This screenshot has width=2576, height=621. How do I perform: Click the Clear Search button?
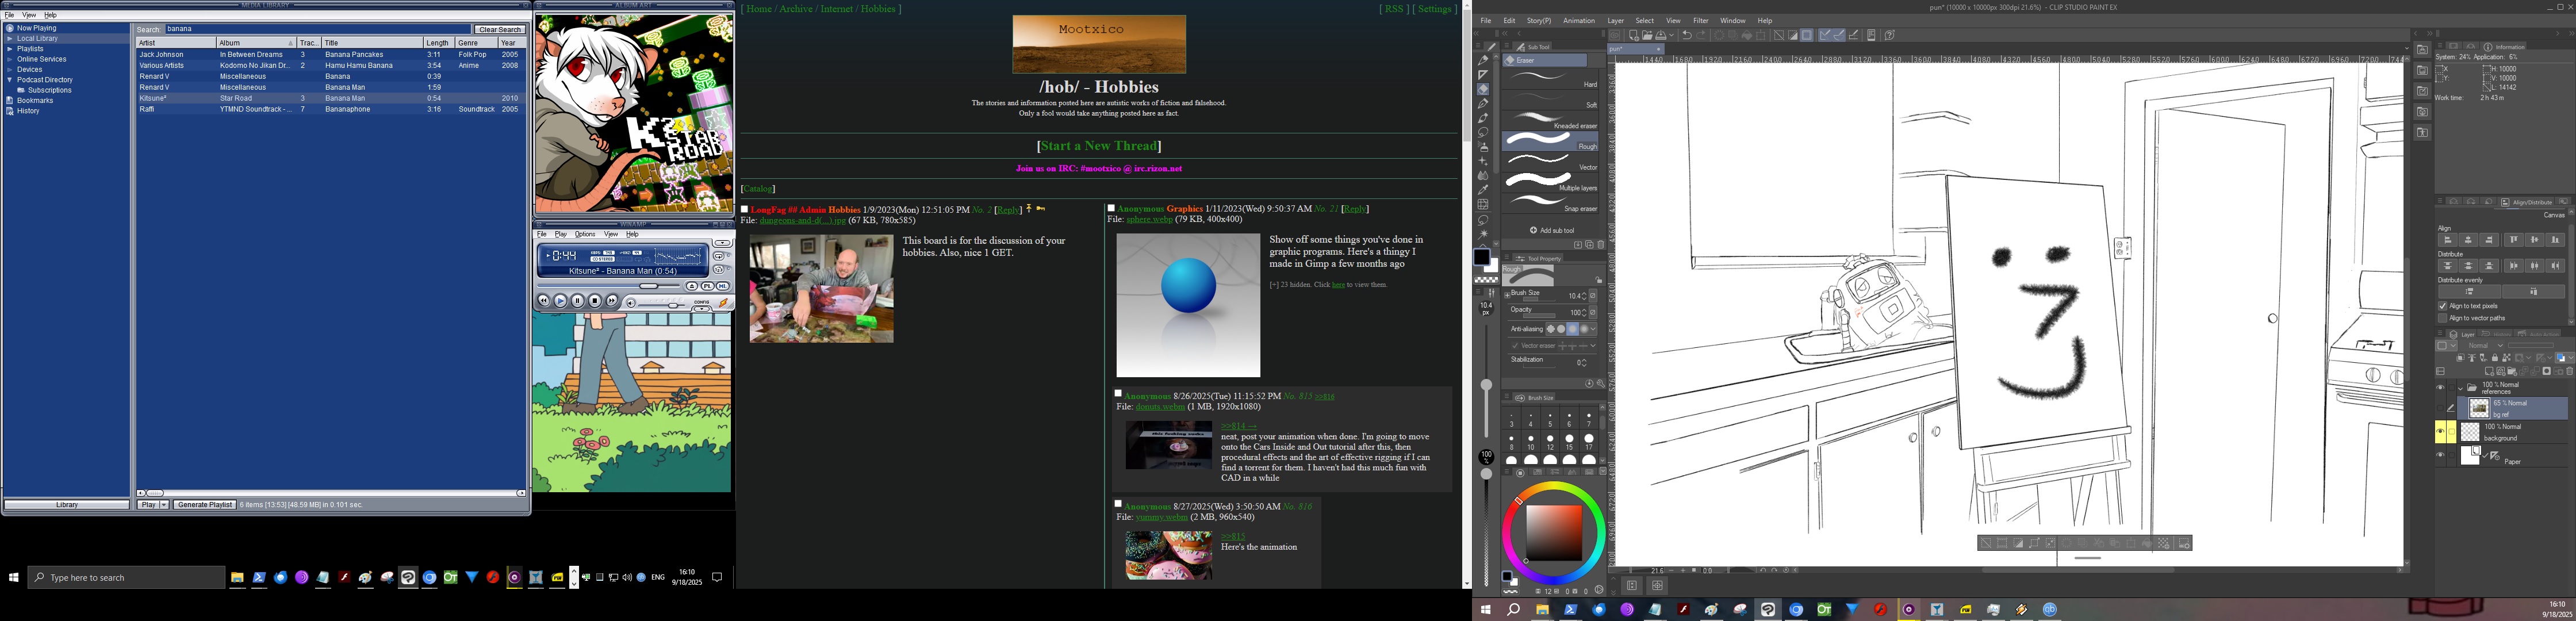tap(499, 29)
